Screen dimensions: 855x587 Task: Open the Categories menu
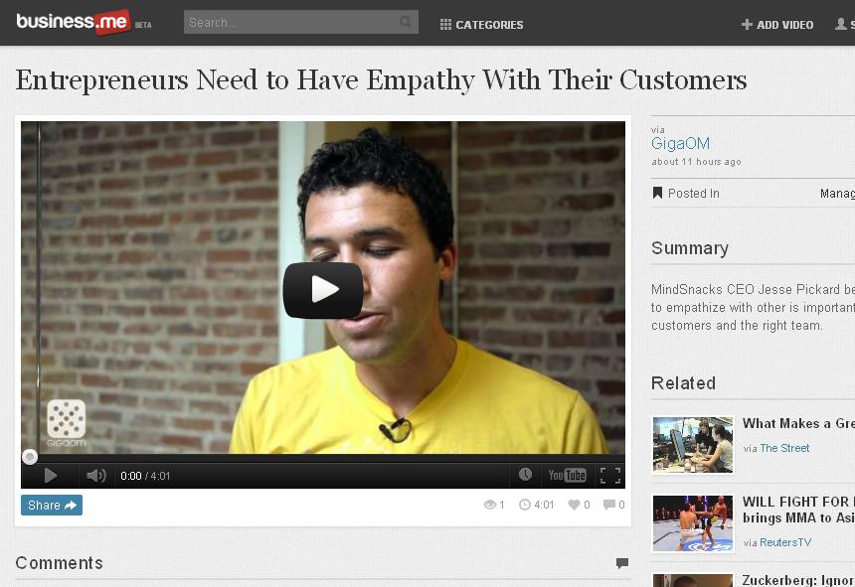pos(481,25)
